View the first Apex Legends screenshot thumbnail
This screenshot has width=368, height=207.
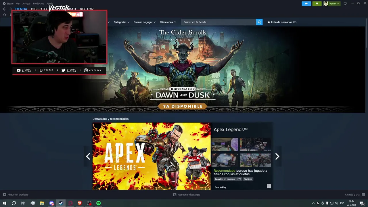pos(225,144)
